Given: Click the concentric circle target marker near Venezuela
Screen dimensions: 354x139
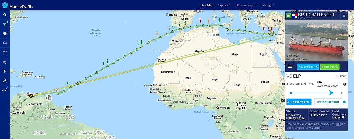Looking at the screenshot, I should (48, 98).
